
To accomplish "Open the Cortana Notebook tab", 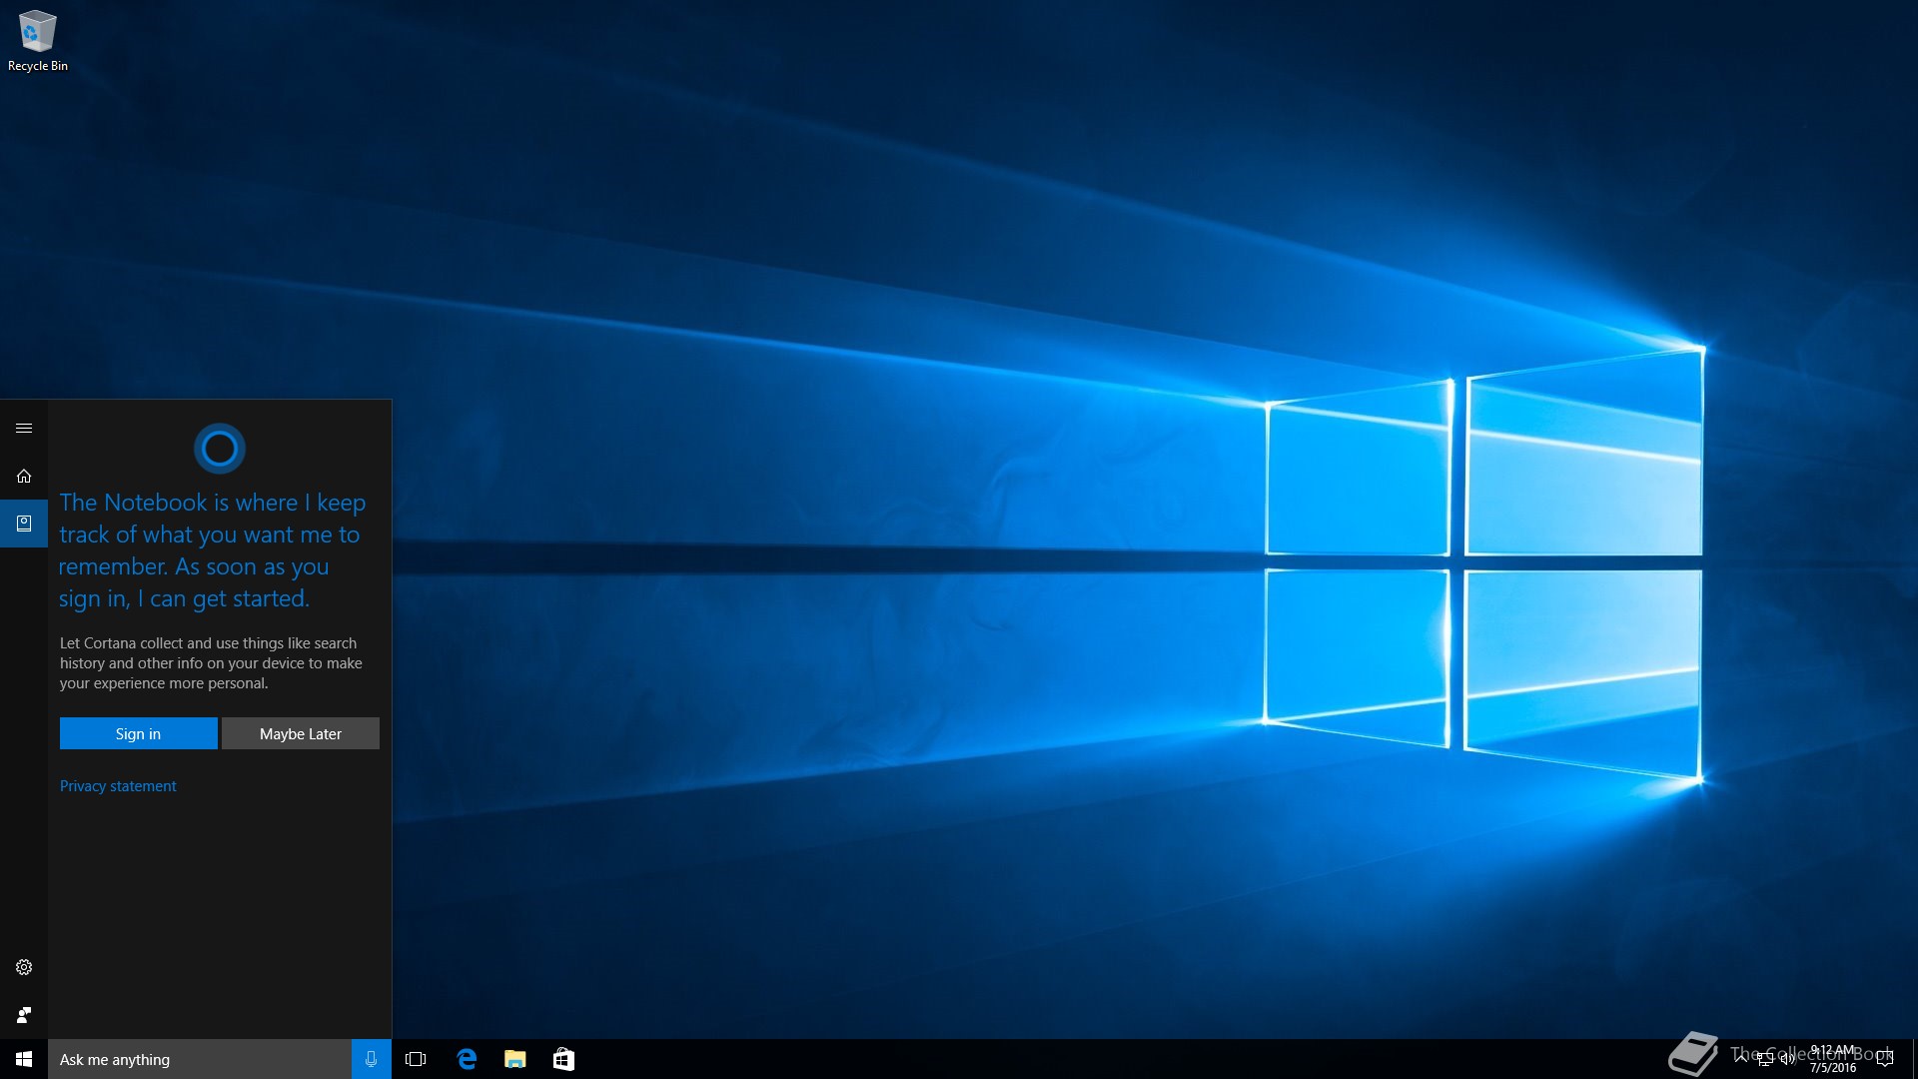I will tap(24, 524).
